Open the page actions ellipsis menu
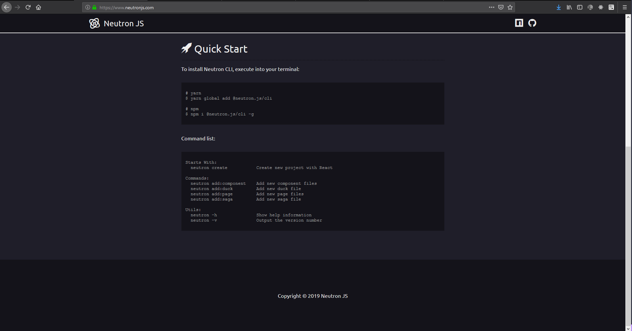The width and height of the screenshot is (632, 331). pyautogui.click(x=491, y=7)
